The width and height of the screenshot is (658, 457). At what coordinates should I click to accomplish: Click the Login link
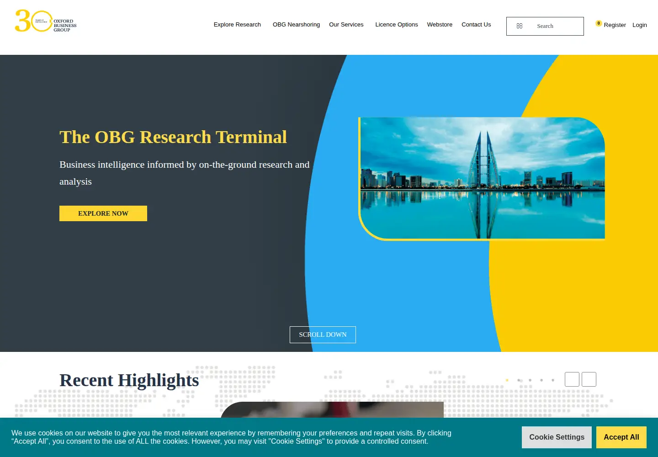[x=640, y=25]
